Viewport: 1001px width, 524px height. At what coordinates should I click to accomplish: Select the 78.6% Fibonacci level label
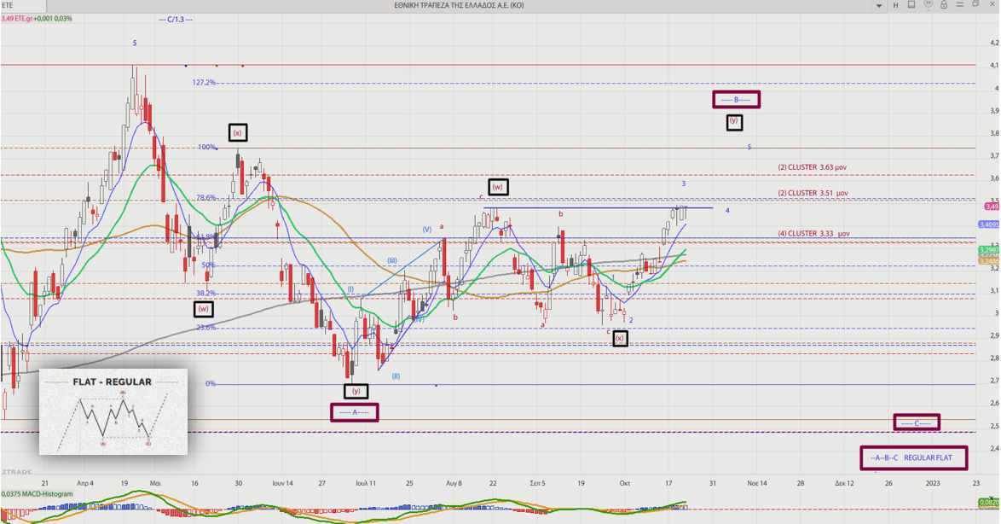click(x=206, y=197)
